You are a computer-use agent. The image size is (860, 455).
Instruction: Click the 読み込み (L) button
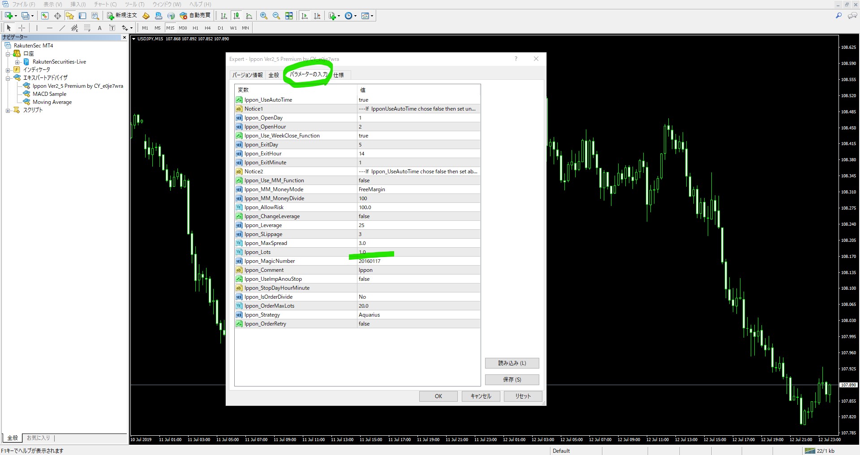coord(512,363)
